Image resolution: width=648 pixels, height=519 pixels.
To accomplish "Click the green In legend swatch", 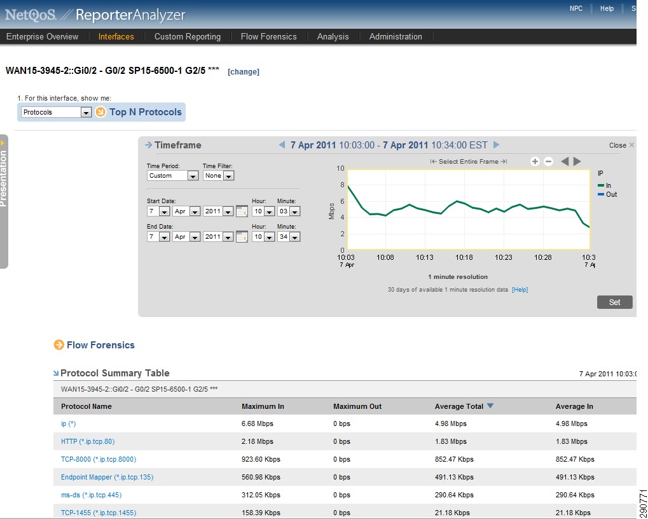I will [x=601, y=185].
